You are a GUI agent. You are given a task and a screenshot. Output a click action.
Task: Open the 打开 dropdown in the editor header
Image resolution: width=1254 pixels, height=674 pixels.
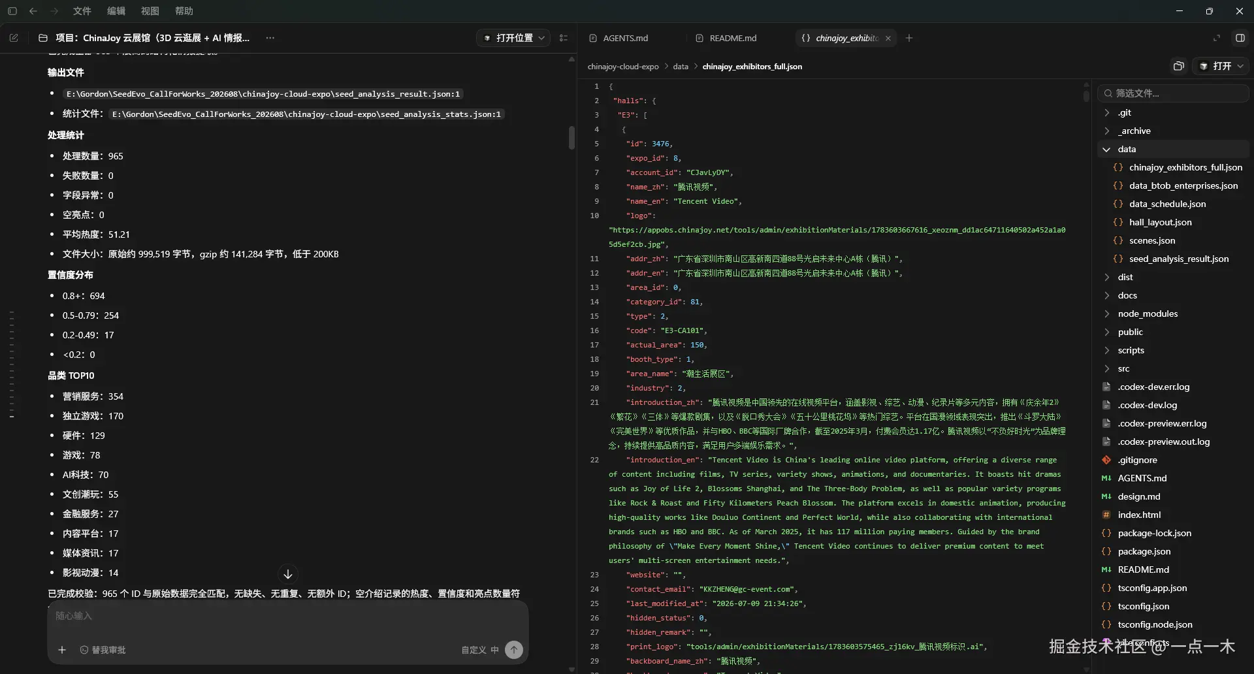point(1221,66)
